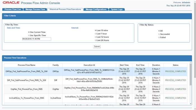
Task: Click the page scrollbar down arrow
Action: pyautogui.click(x=195, y=109)
